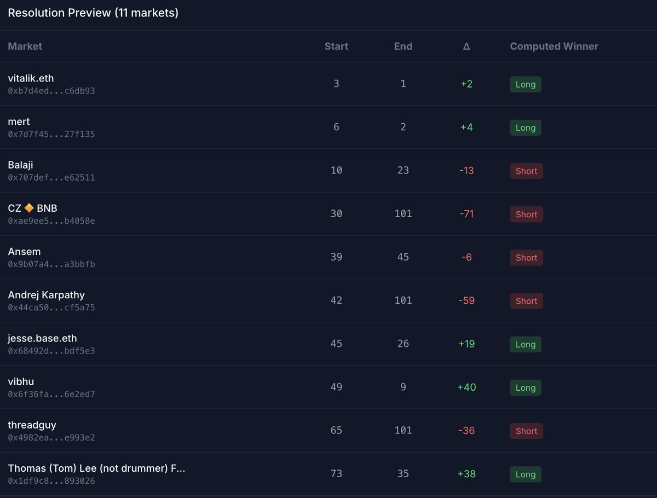Click Start value 3 for vitalik.eth

336,84
